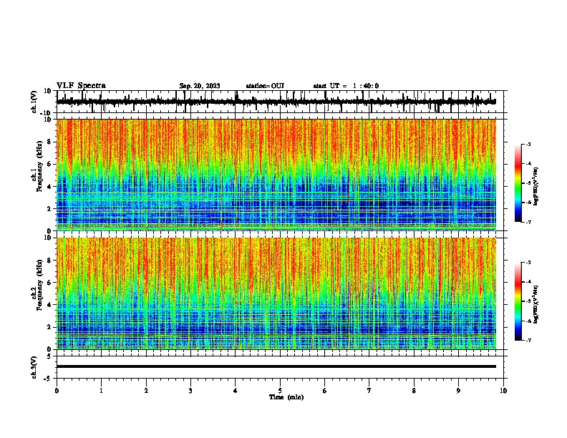This screenshot has width=567, height=438.
Task: Click the ch.1 spectrogram color scale bar
Action: coord(518,183)
